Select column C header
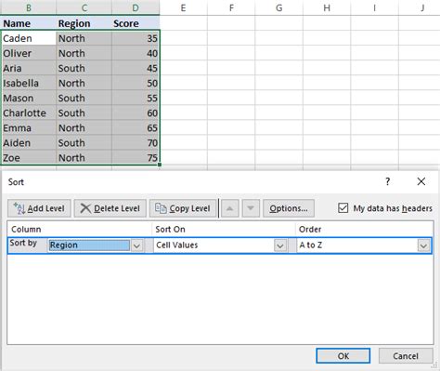This screenshot has width=440, height=371. (x=84, y=7)
